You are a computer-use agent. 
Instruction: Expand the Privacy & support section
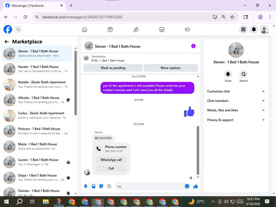click(236, 120)
